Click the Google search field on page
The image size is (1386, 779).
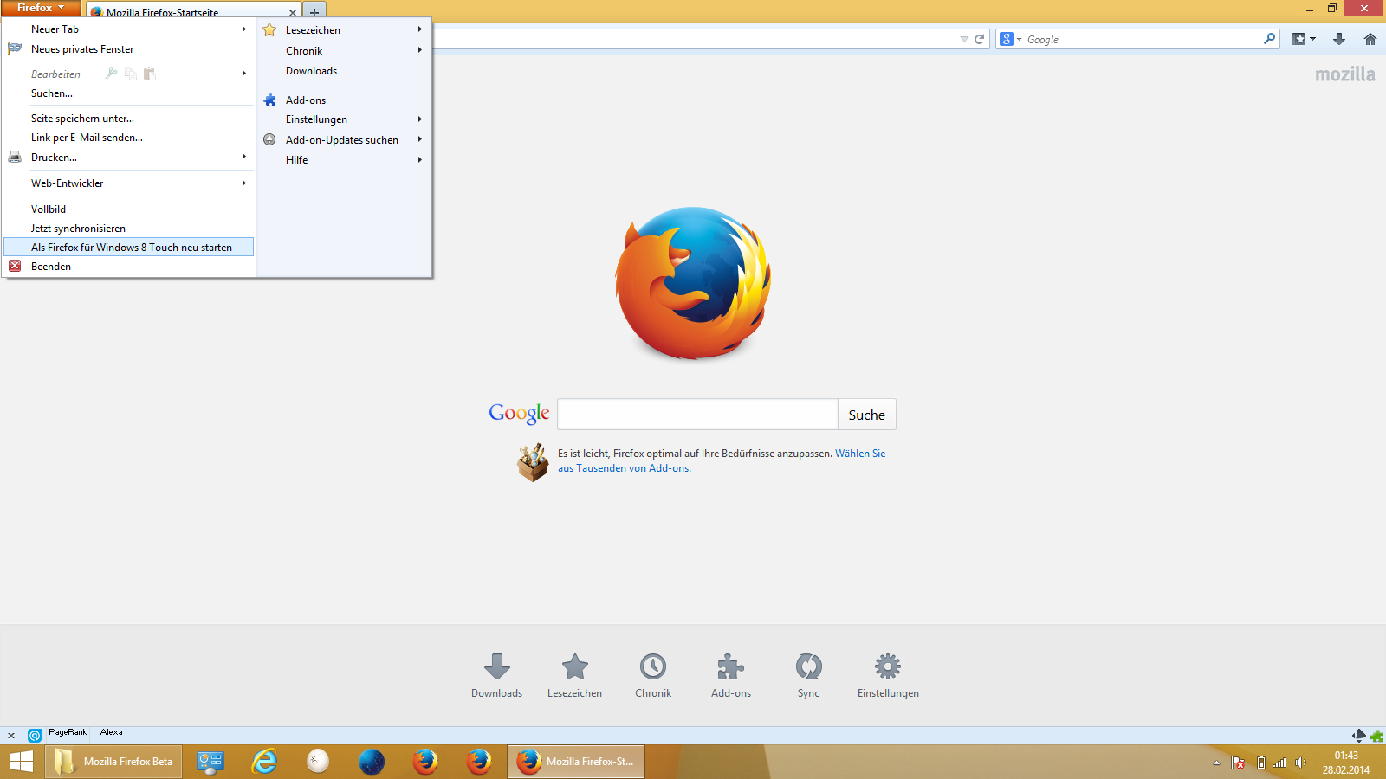tap(697, 415)
